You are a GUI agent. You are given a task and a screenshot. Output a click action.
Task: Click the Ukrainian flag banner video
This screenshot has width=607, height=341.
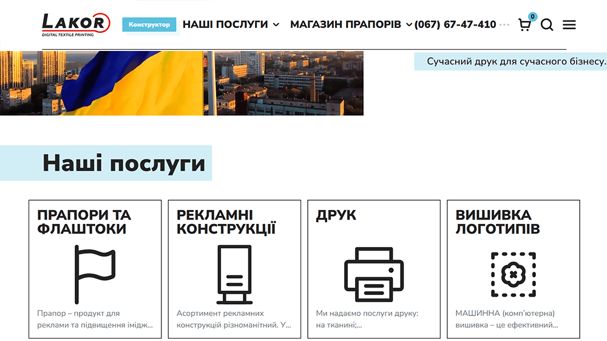[181, 83]
